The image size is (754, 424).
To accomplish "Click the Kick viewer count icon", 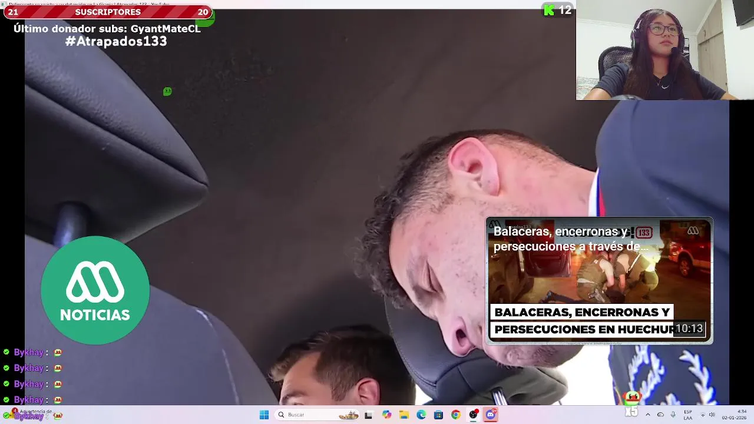I will click(x=549, y=10).
